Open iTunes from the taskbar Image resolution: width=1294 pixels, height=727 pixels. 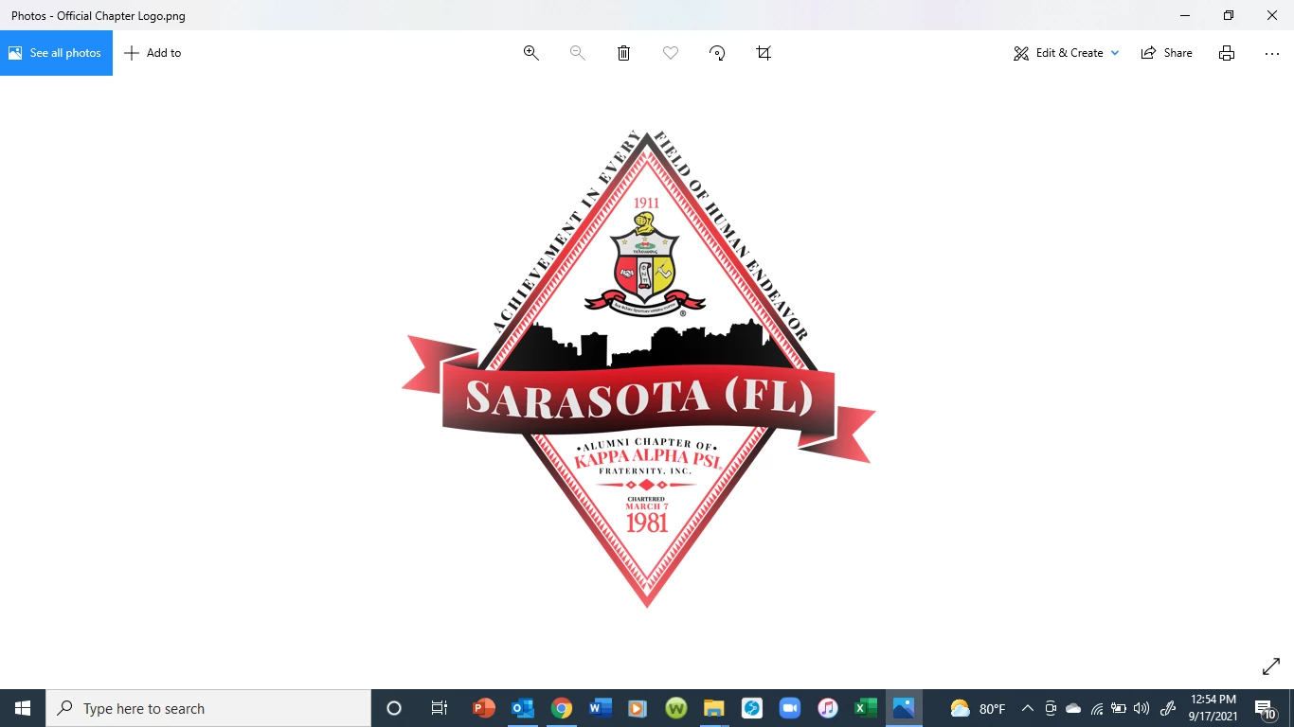pyautogui.click(x=828, y=708)
